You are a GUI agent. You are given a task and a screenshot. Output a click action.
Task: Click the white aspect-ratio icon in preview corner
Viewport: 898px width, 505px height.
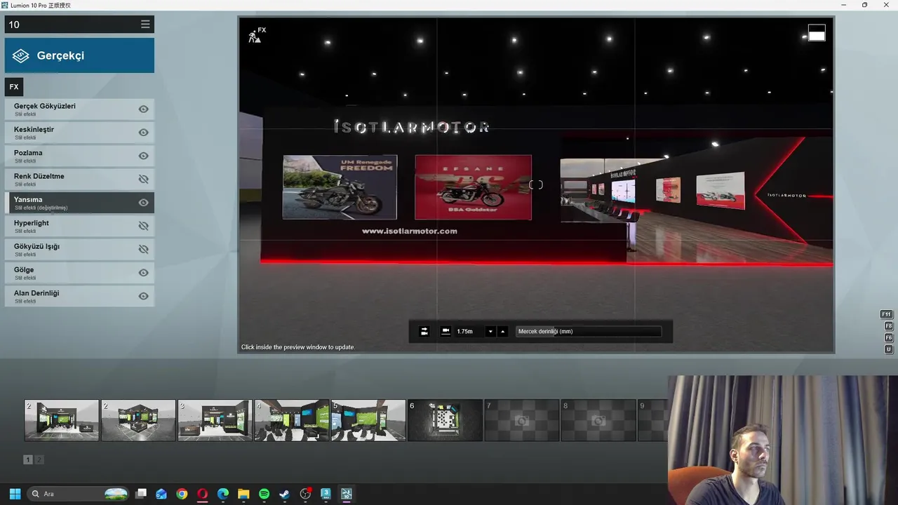817,33
